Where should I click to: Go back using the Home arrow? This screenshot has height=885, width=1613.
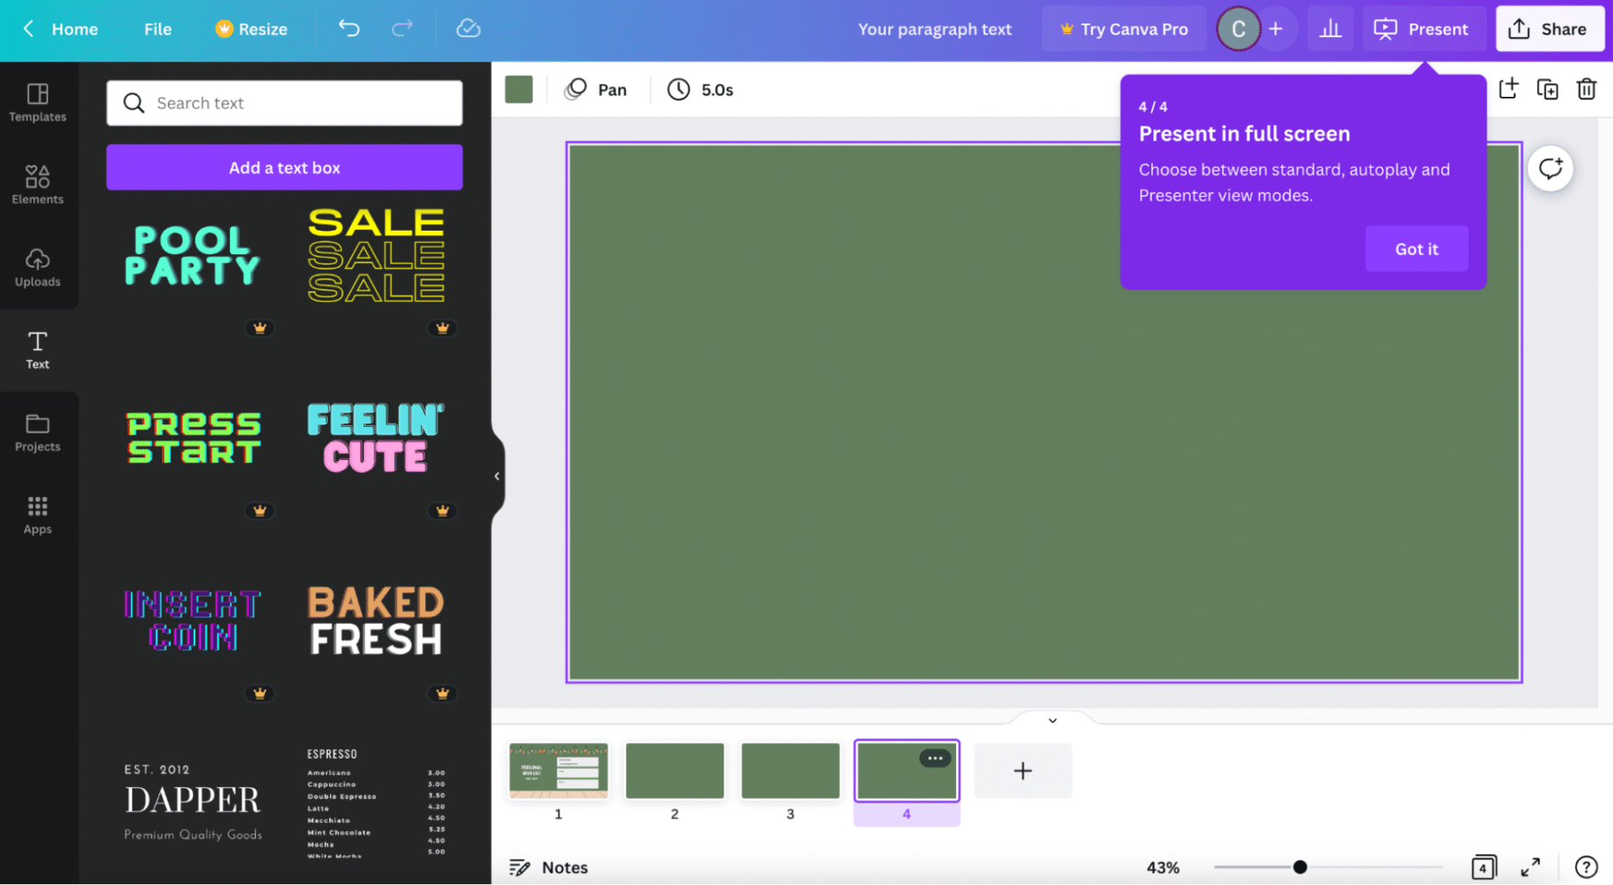(x=29, y=29)
